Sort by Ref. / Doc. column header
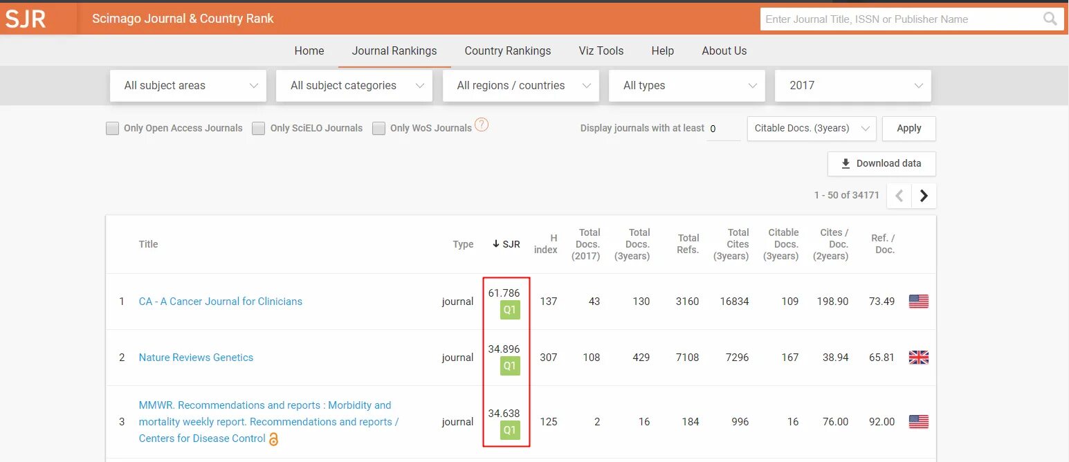The image size is (1069, 462). click(x=883, y=244)
